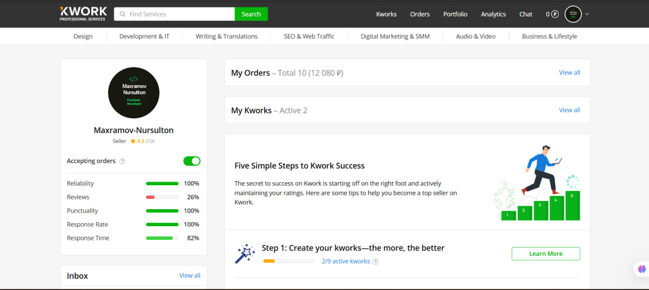This screenshot has width=649, height=290.
Task: Click the active kworks progress bar
Action: pos(289,261)
